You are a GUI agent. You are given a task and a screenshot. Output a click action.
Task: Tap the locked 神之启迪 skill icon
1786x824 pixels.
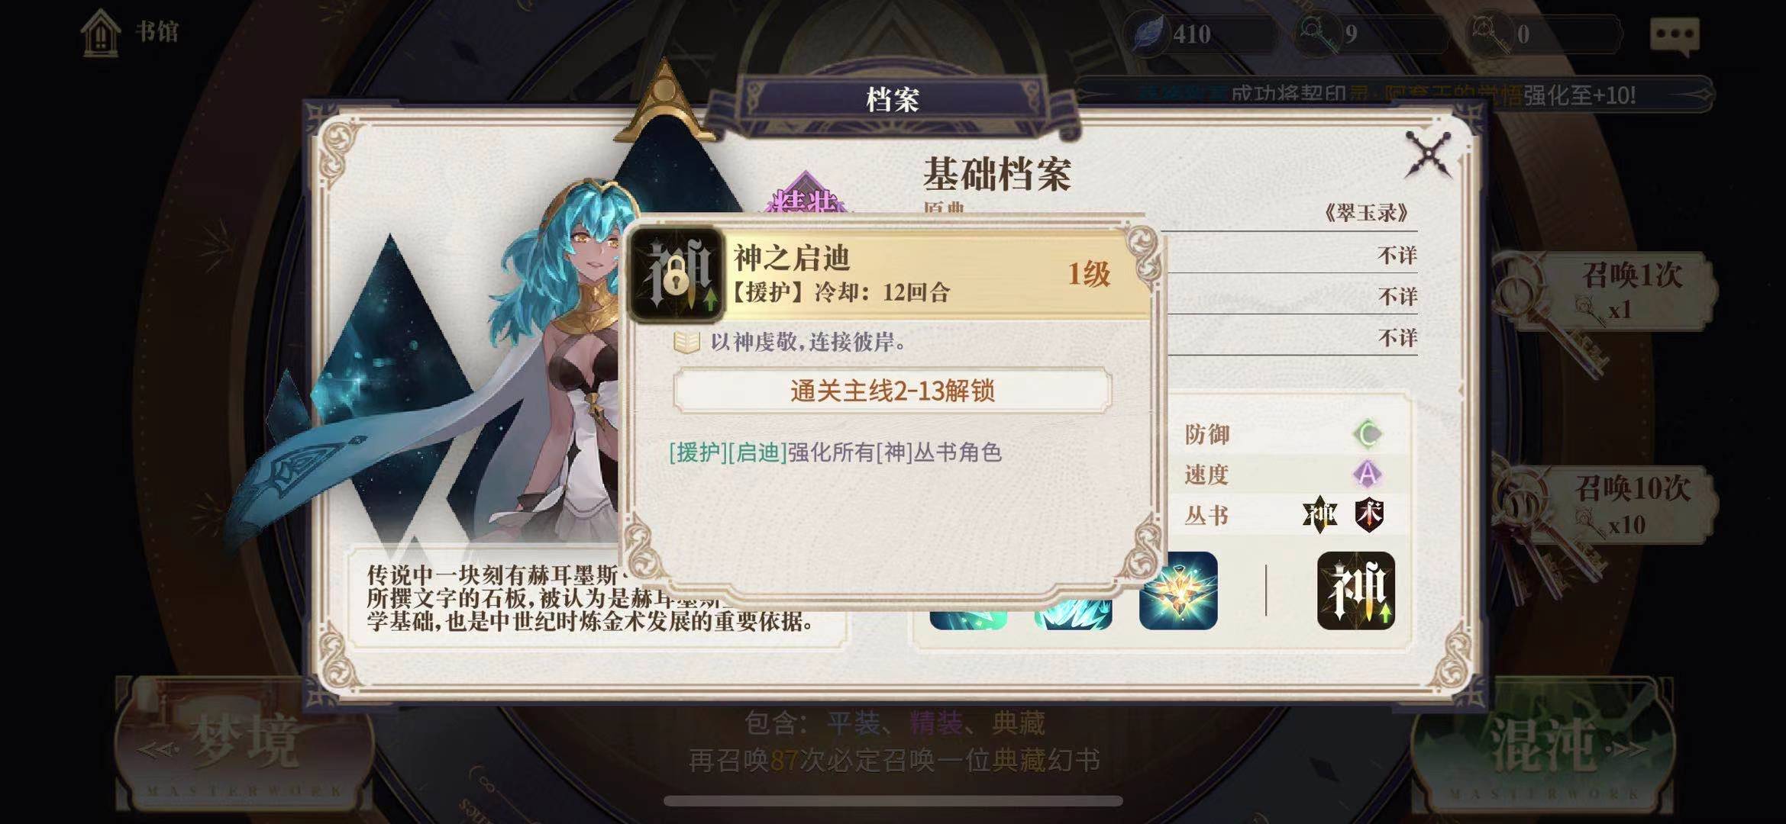click(x=675, y=274)
